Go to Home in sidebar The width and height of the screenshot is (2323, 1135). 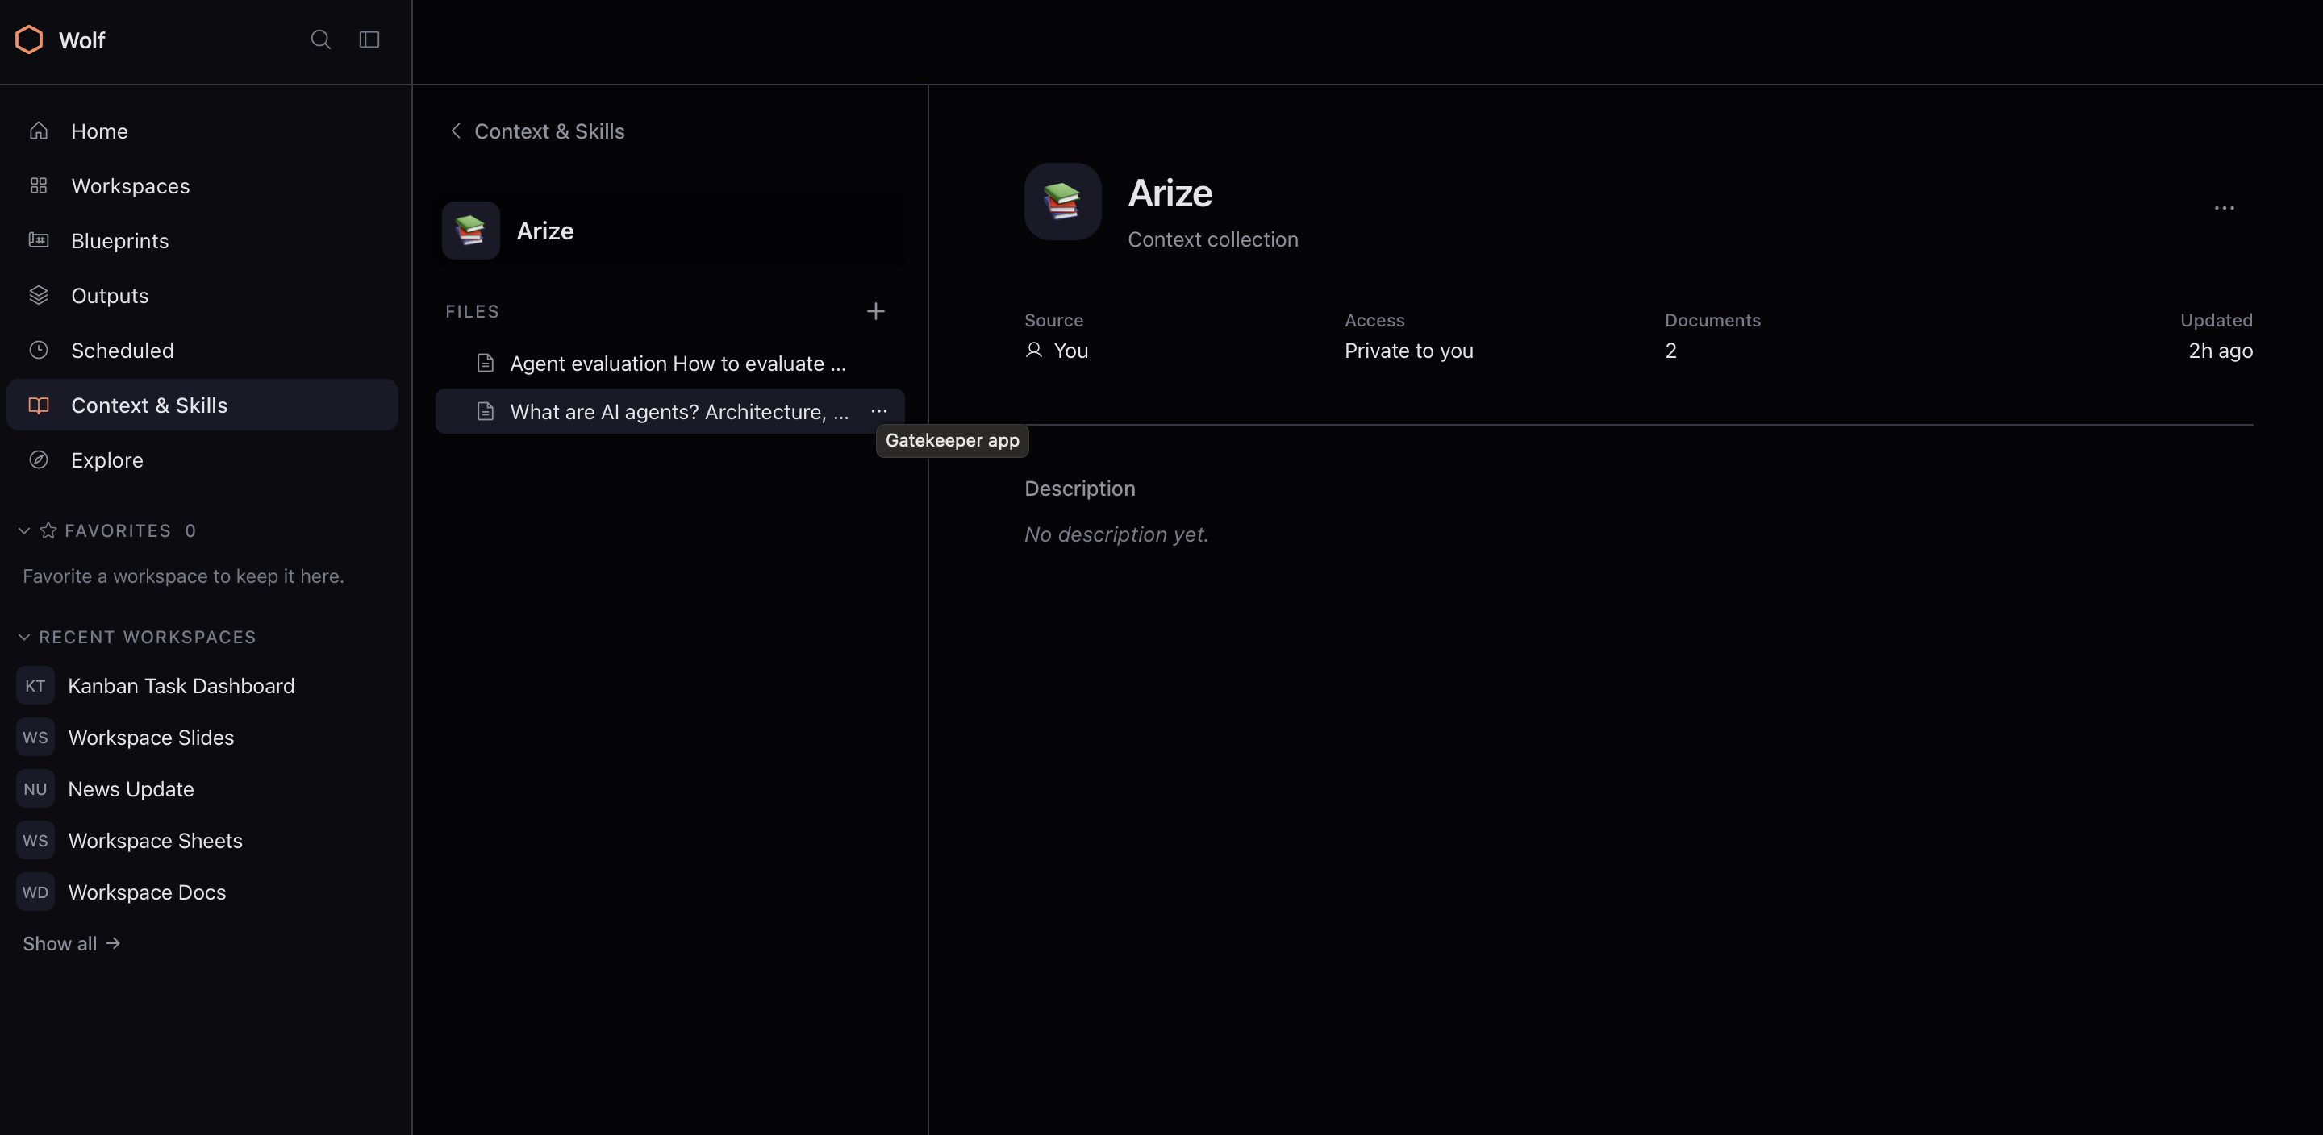click(x=202, y=131)
